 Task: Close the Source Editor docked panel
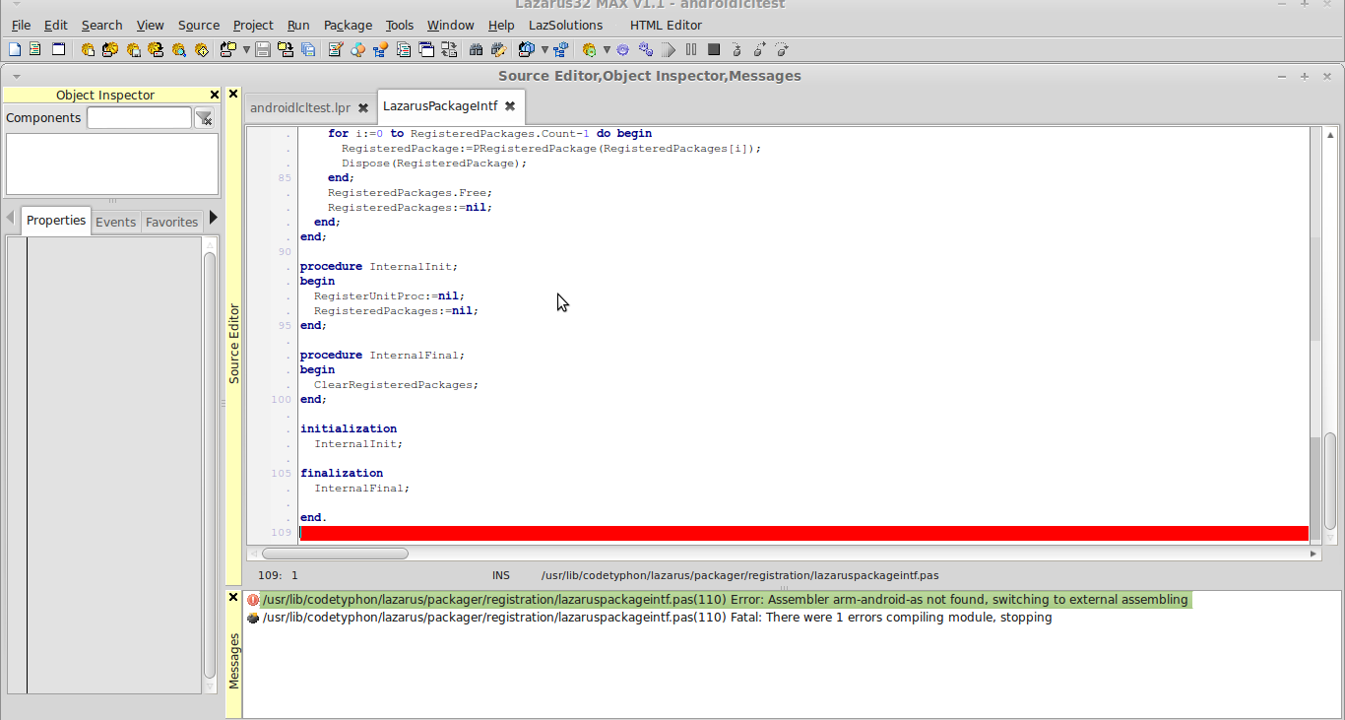pyautogui.click(x=233, y=95)
